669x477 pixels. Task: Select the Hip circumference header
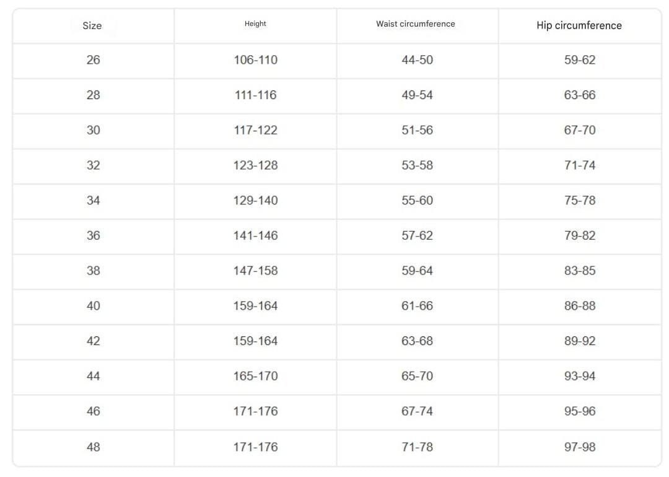[x=579, y=25]
